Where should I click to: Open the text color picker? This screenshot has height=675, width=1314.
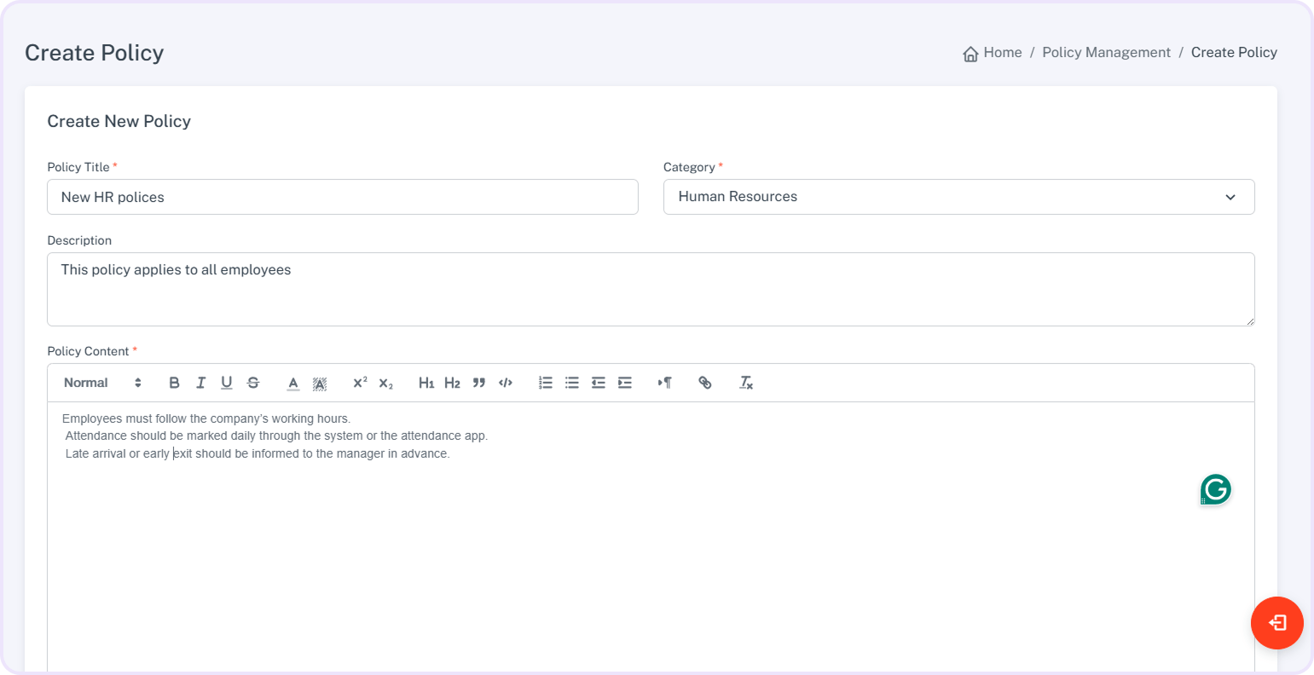pos(293,383)
